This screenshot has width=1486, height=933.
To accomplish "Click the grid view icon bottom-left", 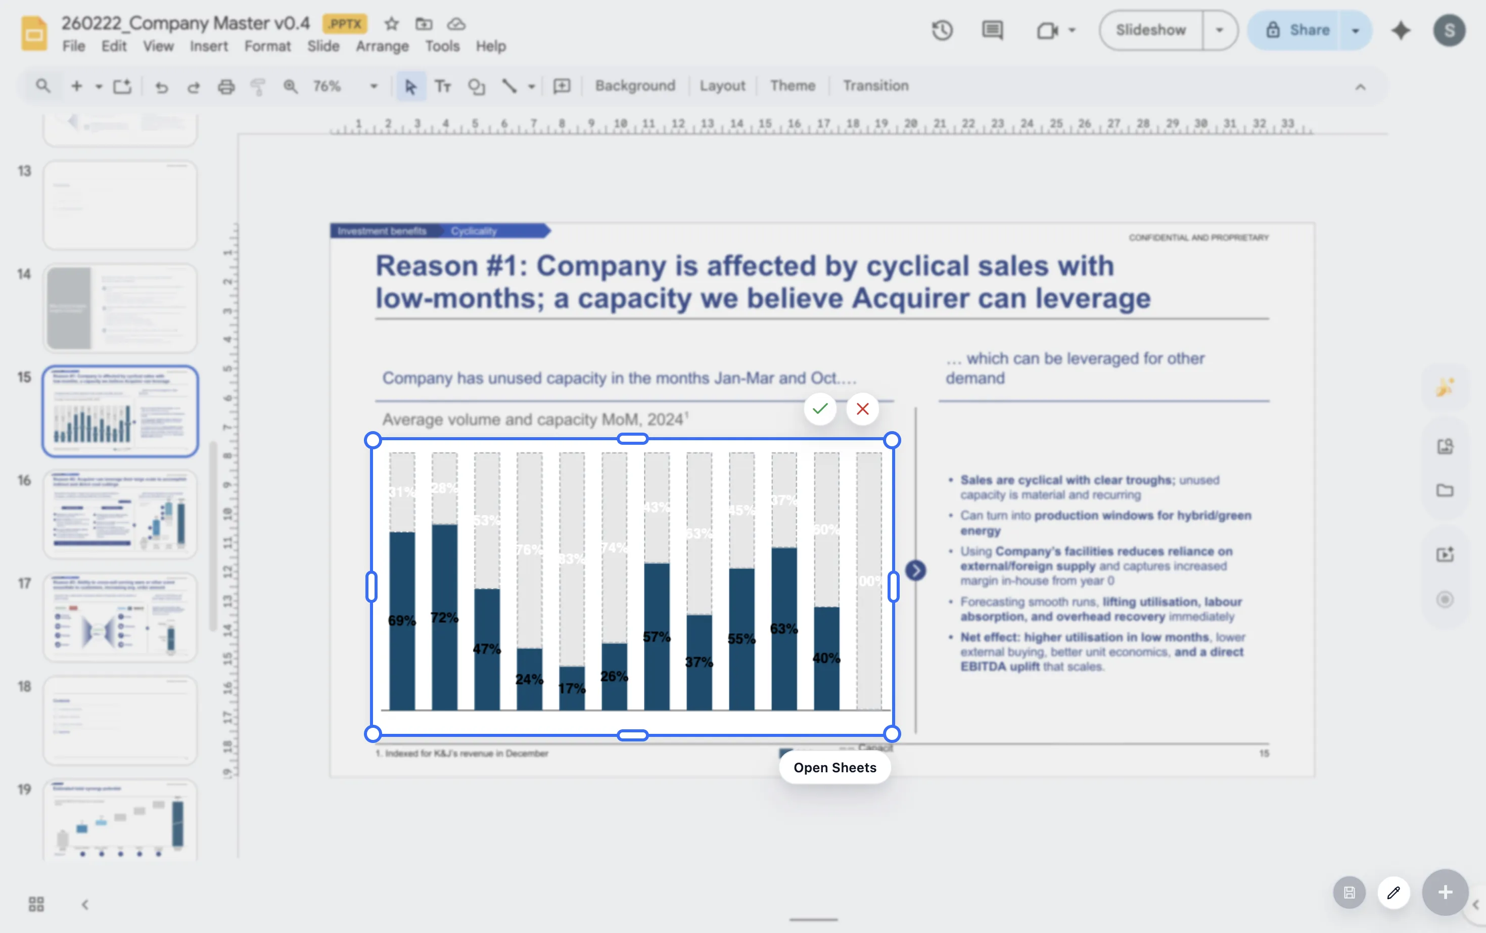I will [x=35, y=903].
